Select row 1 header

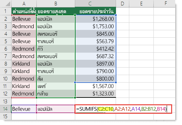tap(6, 11)
